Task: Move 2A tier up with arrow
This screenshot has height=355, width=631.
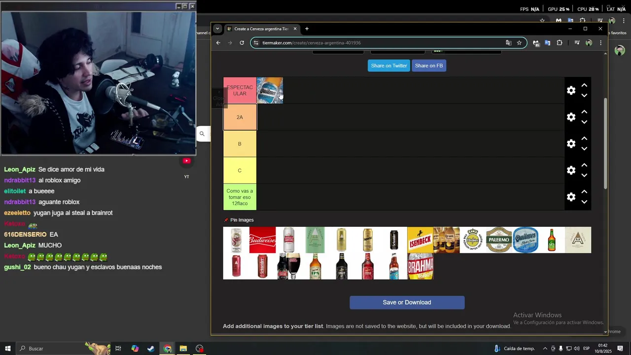Action: (584, 112)
